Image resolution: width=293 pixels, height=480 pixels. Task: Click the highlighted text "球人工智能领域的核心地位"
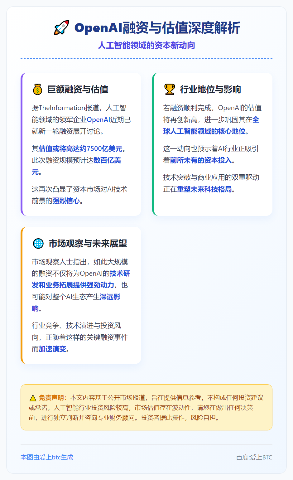click(x=204, y=131)
